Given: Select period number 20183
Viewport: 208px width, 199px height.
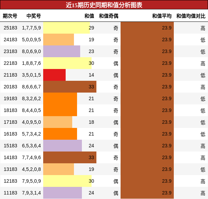Looking at the screenshot, I should pos(10,87).
